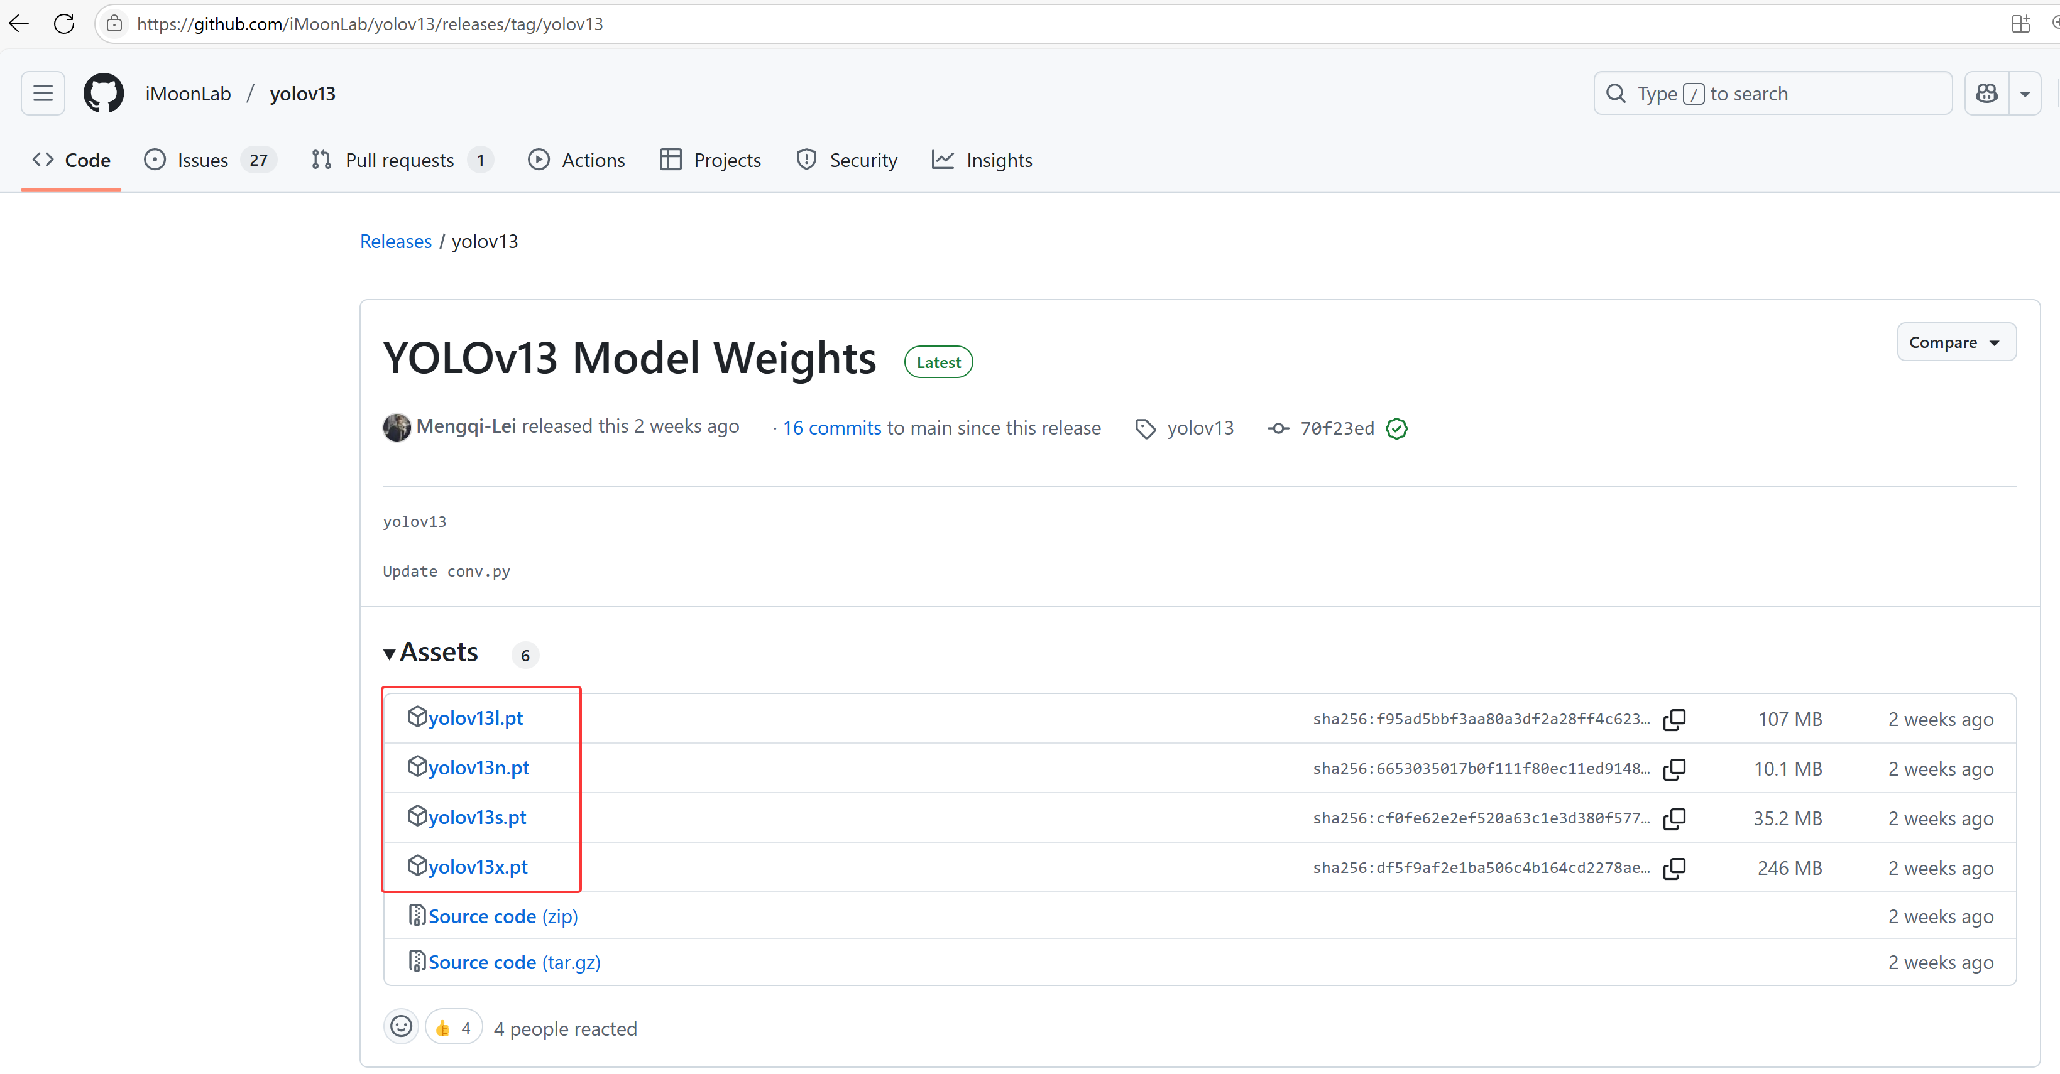Switch to the Issues tab
Viewport: 2060px width, 1074px height.
tap(211, 160)
